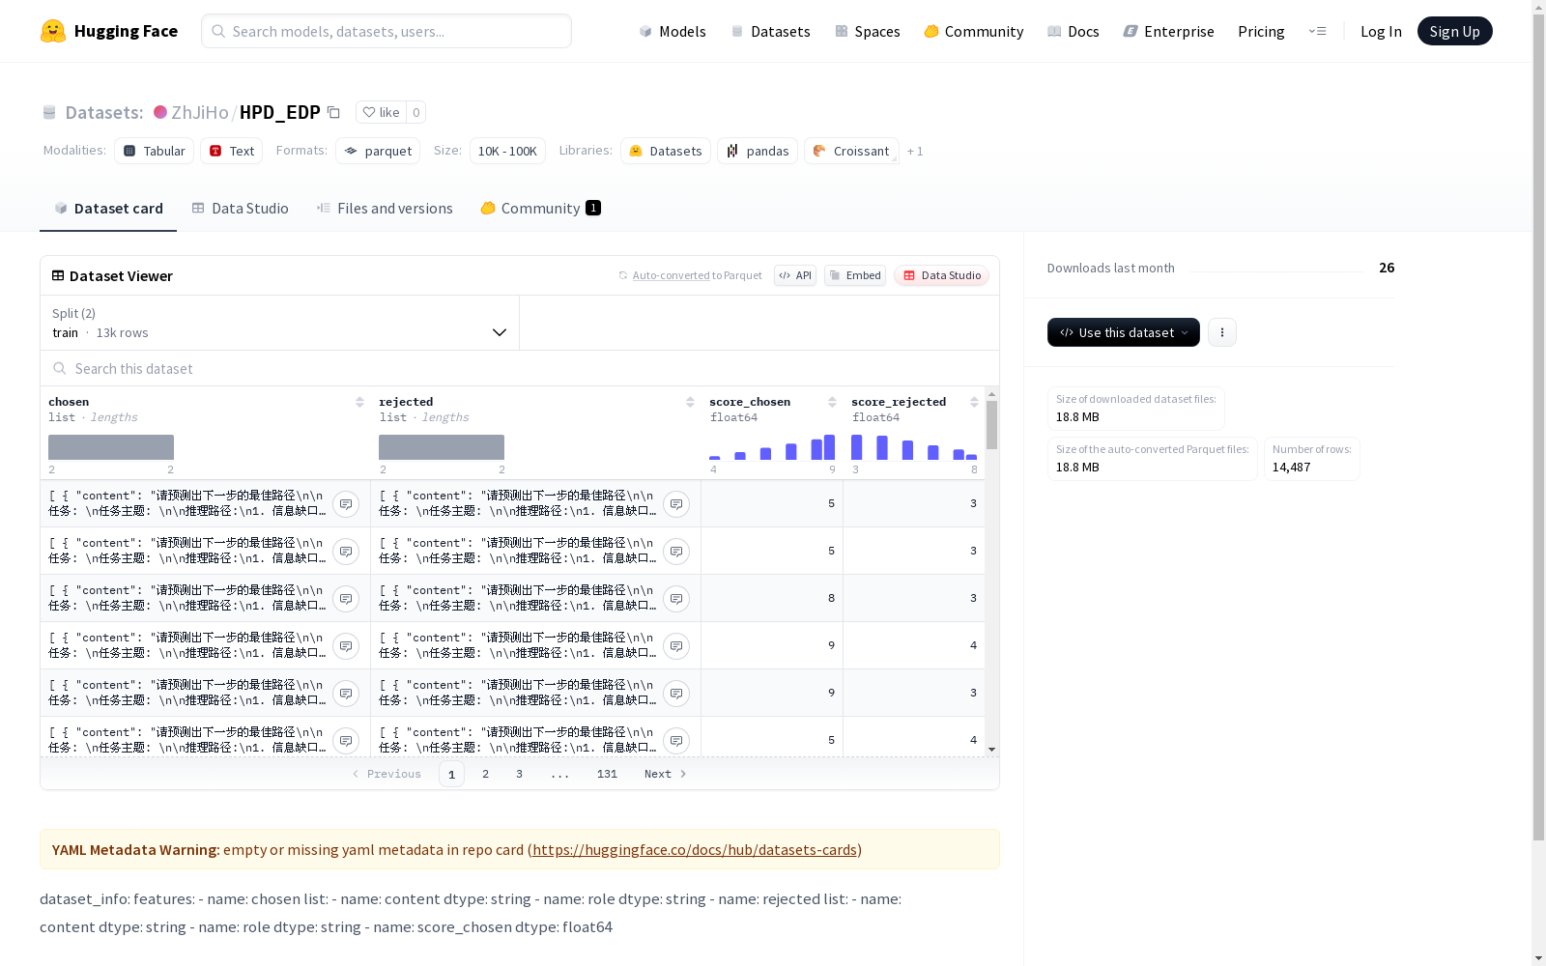Open the Pricing page

point(1261,31)
